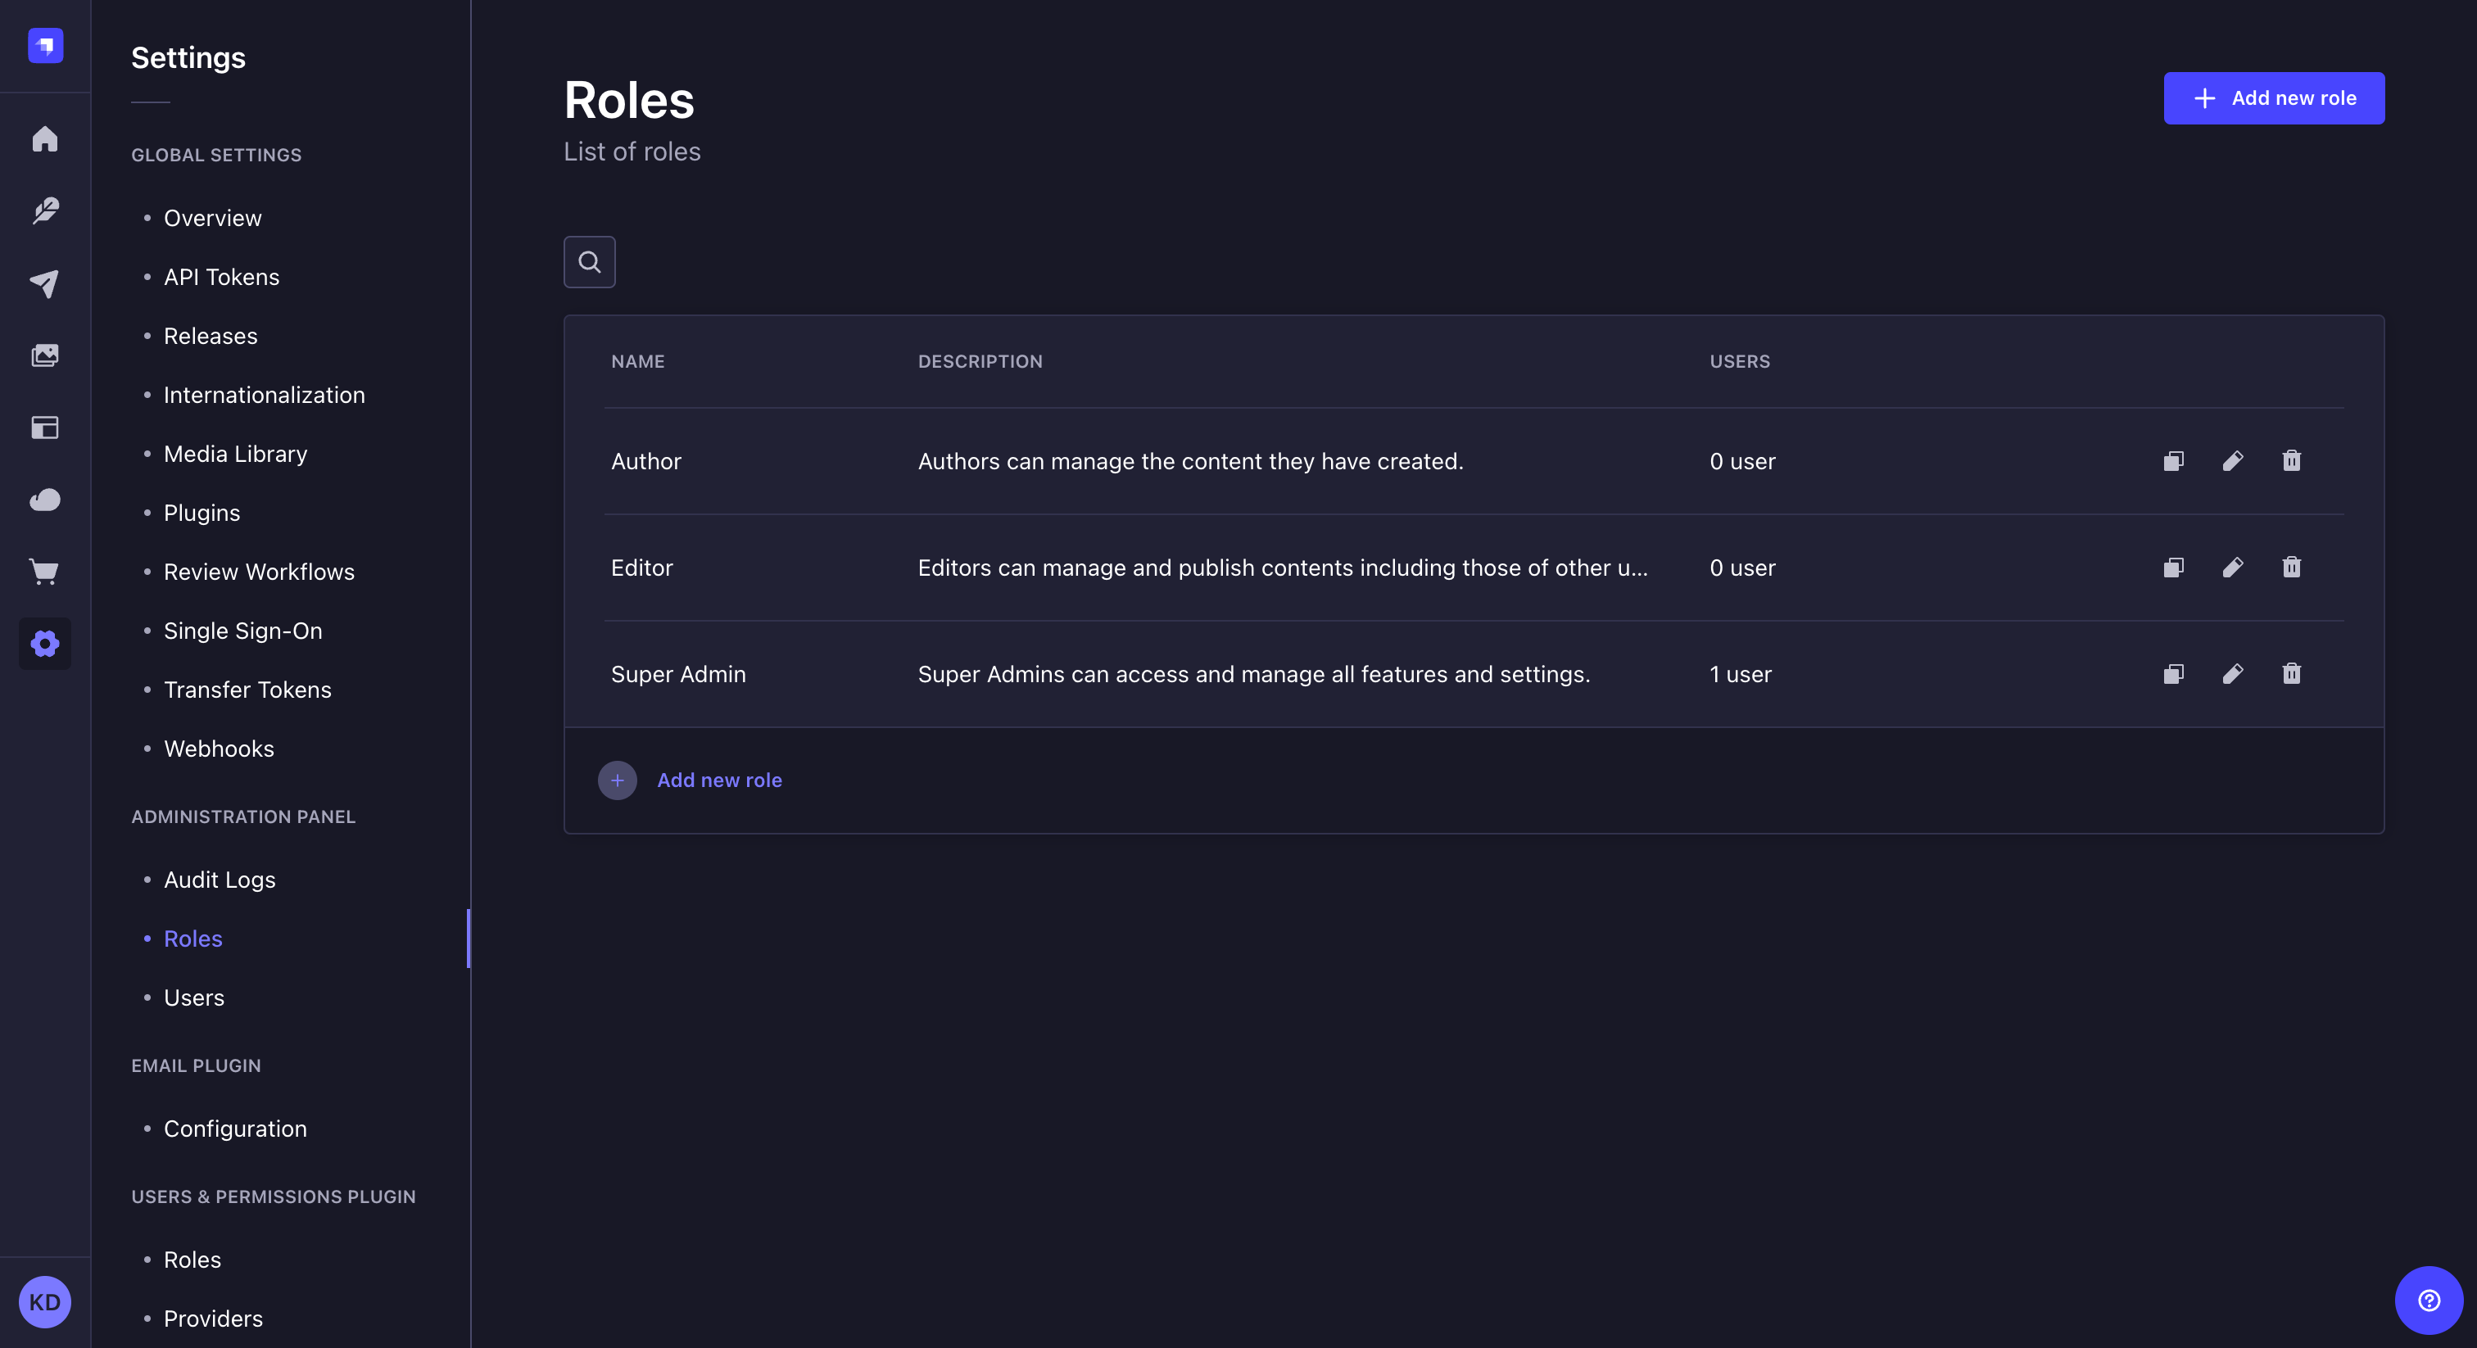The image size is (2477, 1348).
Task: Open the roles search magnifier icon
Action: point(588,261)
